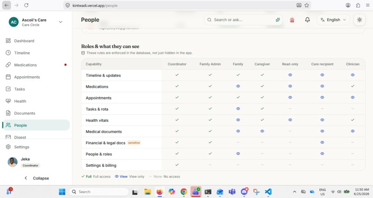Select the Financial & legal docs row label
This screenshot has width=373, height=198.
[x=106, y=143]
